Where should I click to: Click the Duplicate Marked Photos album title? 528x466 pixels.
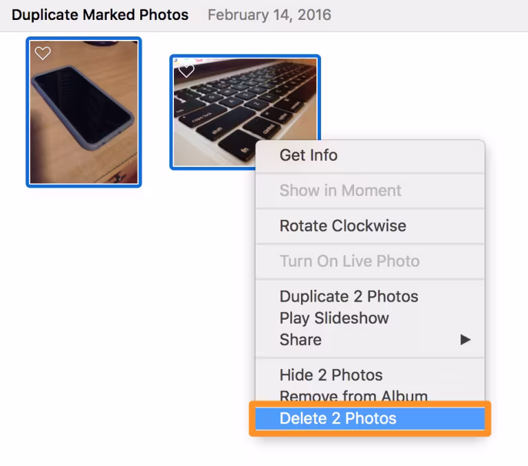point(100,14)
